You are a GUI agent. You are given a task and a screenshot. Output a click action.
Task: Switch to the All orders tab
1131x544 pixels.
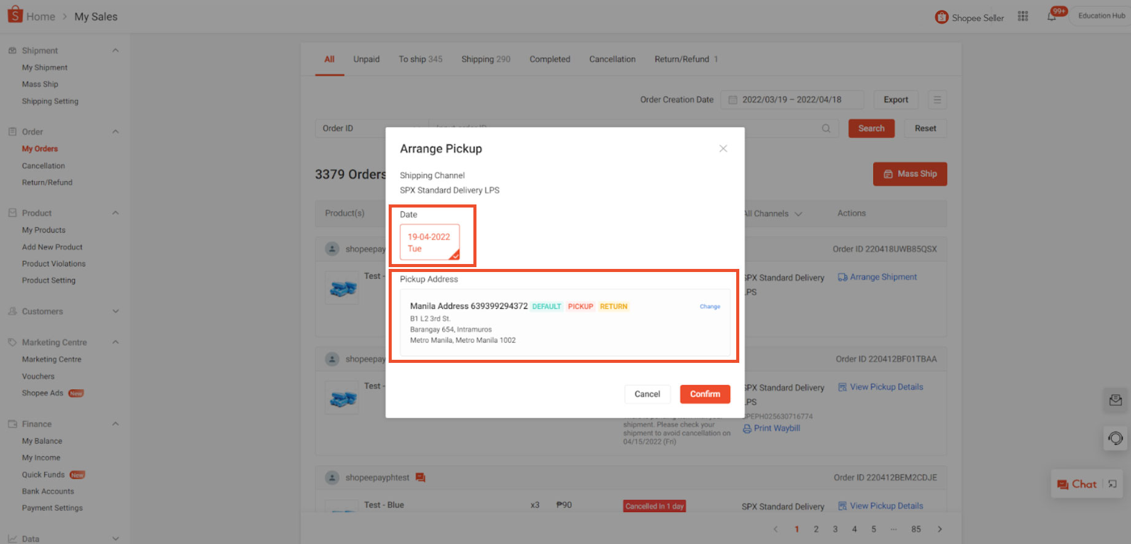[330, 59]
